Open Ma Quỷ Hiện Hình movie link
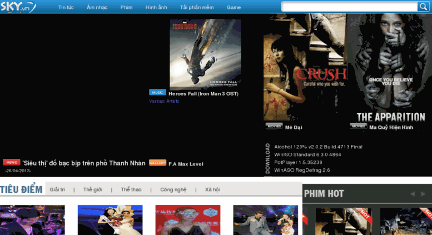432x235 pixels. tap(391, 127)
